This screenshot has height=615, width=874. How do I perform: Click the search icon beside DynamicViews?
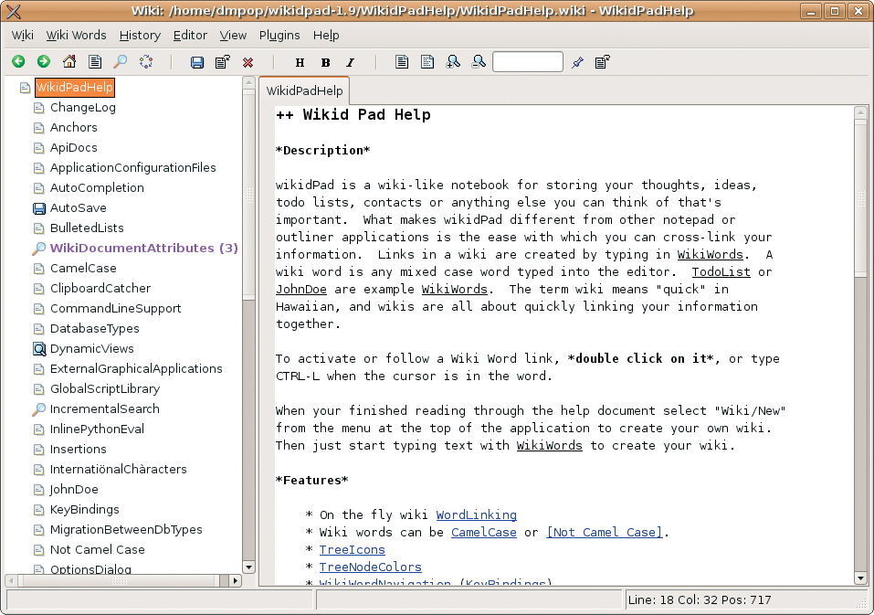point(39,349)
